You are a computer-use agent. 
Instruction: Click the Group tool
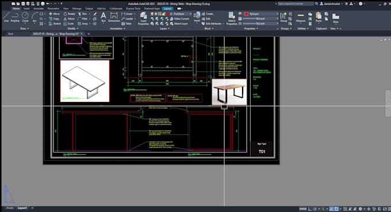pos(283,17)
